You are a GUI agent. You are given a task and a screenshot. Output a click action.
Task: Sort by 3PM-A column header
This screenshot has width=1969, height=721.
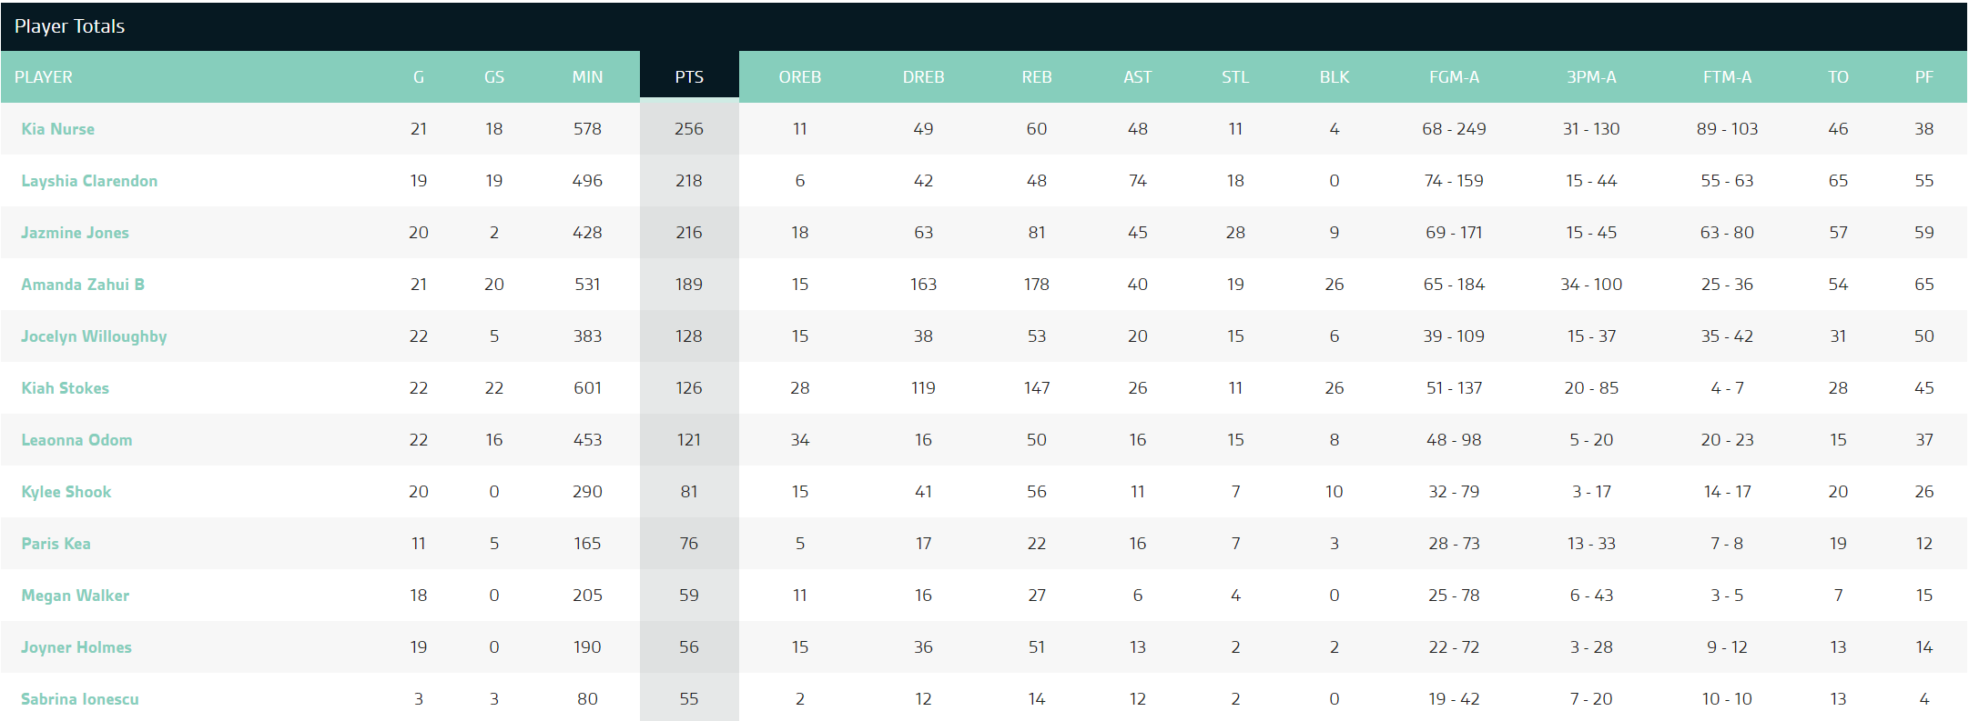pos(1591,77)
